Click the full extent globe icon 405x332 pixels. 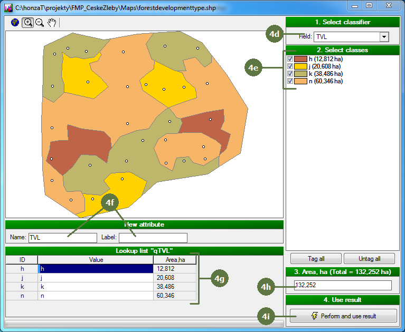15,23
